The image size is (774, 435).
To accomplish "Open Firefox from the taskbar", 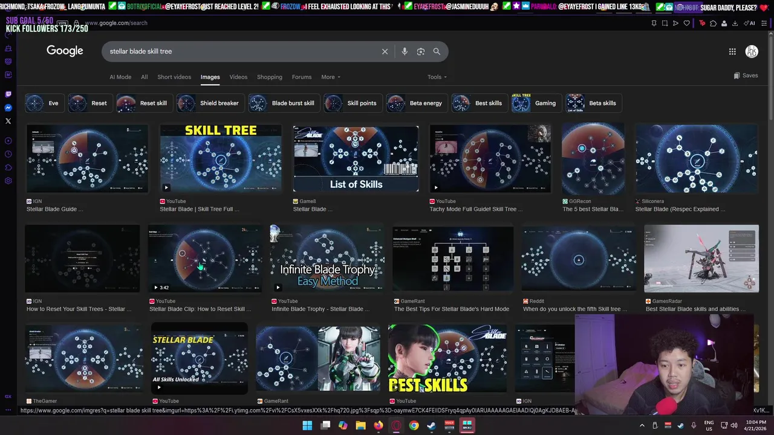I will pos(379,425).
